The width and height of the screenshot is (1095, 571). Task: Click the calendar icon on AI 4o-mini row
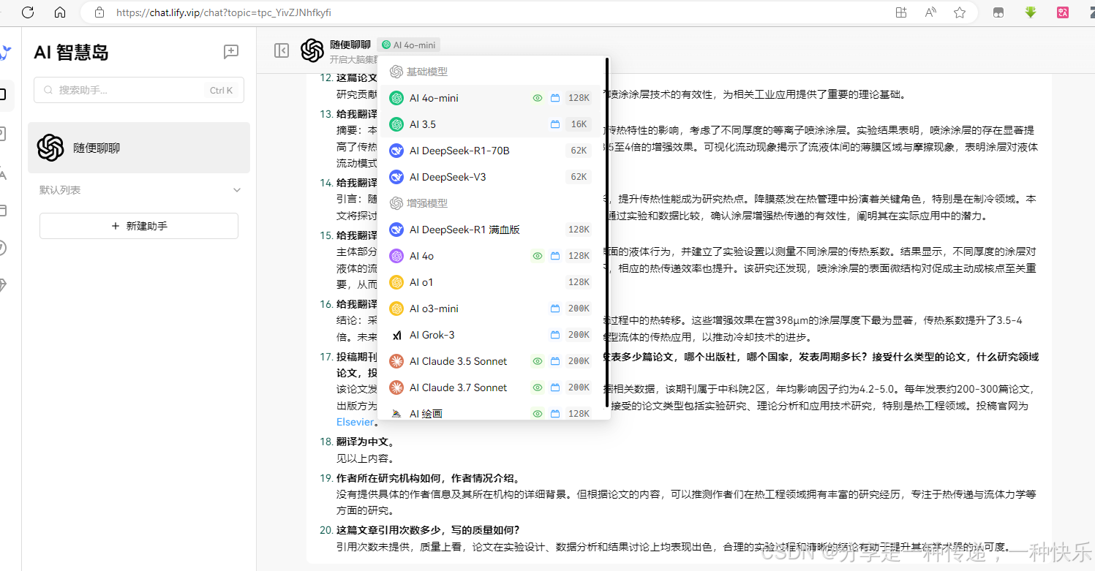555,98
